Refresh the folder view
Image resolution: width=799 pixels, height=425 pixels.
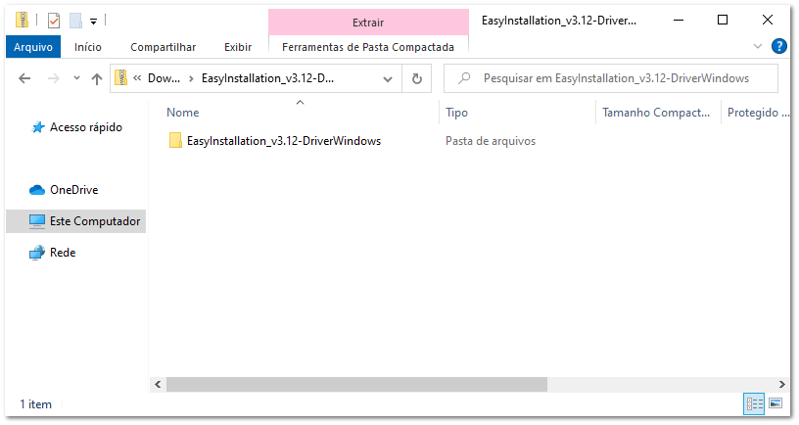417,78
